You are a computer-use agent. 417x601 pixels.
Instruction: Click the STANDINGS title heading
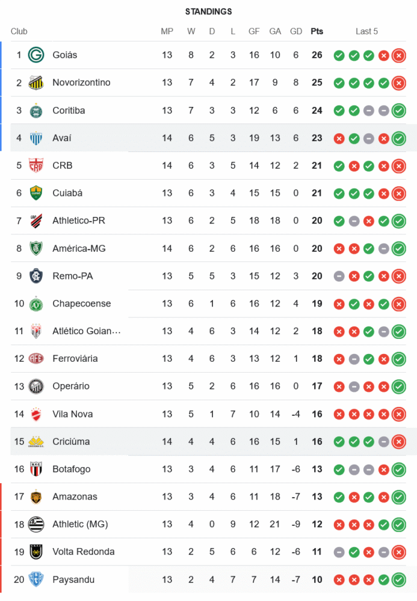click(209, 12)
